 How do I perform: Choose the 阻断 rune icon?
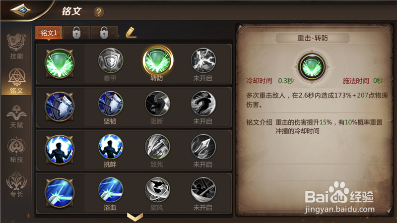pos(157,104)
